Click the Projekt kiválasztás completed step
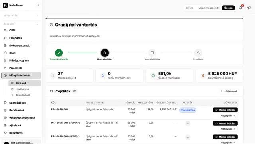This screenshot has height=144, width=255. pyautogui.click(x=59, y=53)
